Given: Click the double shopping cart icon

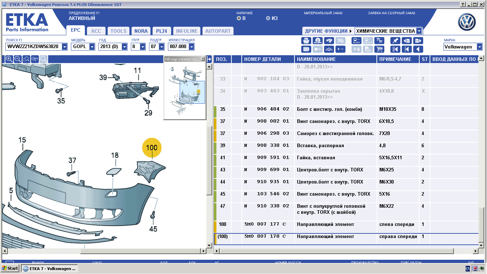Looking at the screenshot, I should click(x=379, y=41).
